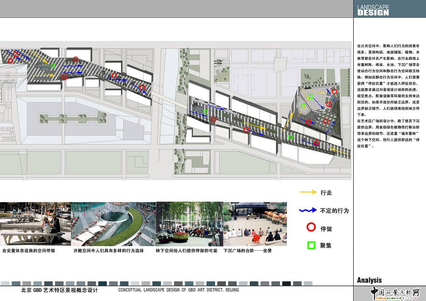This screenshot has height=301, width=426.
Task: Open the picnic table seating photo
Action: [x=35, y=224]
